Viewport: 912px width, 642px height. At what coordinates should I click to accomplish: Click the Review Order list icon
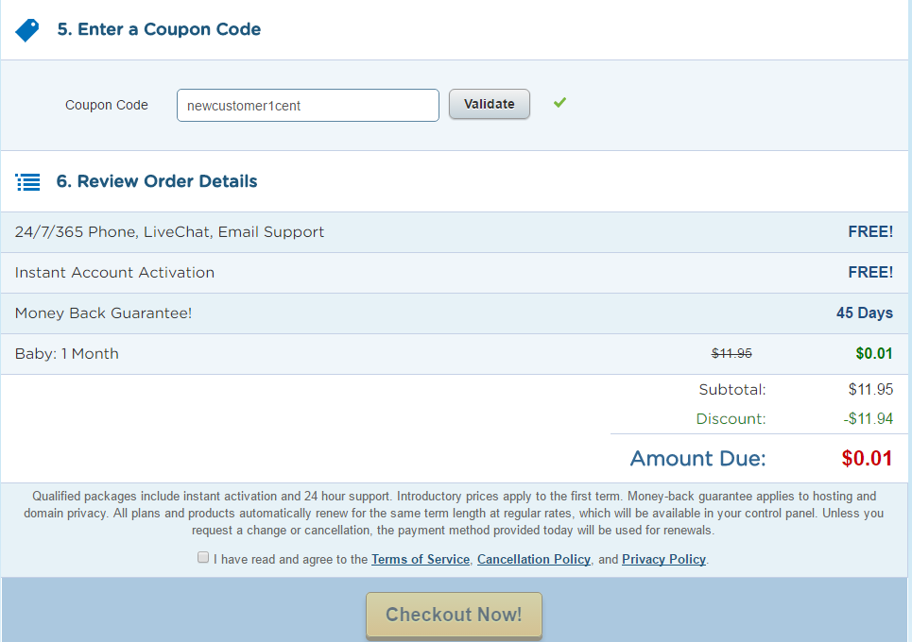click(28, 182)
